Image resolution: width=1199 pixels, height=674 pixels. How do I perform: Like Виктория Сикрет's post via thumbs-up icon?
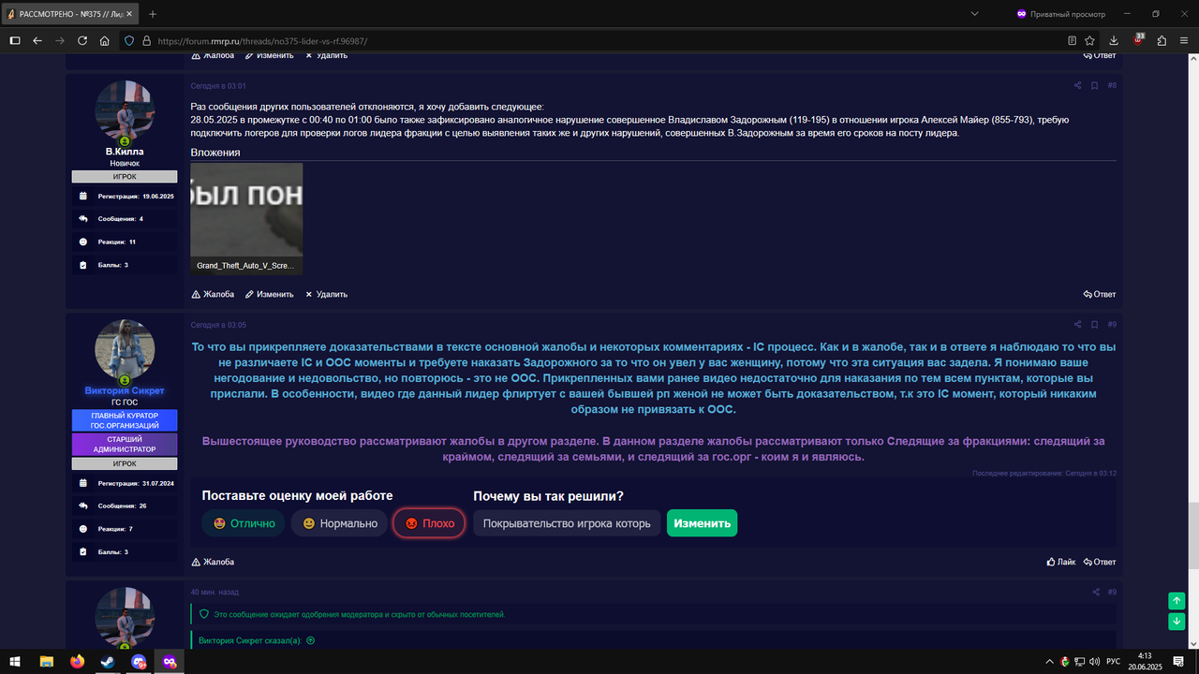click(x=1052, y=562)
